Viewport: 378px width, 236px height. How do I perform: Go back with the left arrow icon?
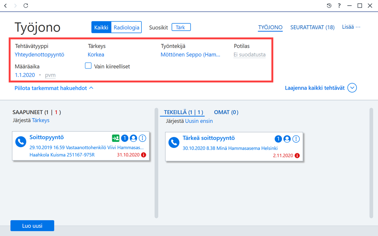click(6, 6)
